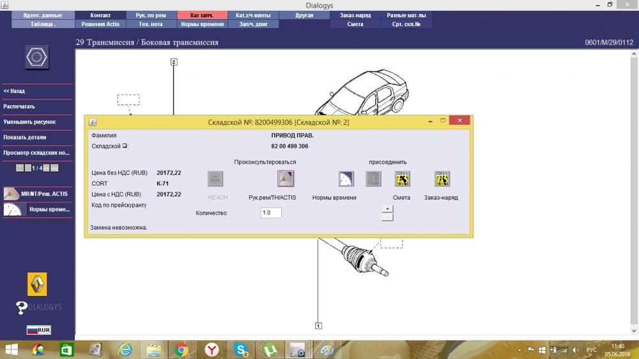
Task: Click Уменьшить рисунок
Action: [37, 122]
